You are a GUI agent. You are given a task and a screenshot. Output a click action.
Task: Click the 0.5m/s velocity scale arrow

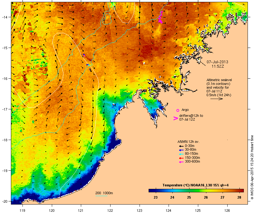pyautogui.click(x=216, y=99)
